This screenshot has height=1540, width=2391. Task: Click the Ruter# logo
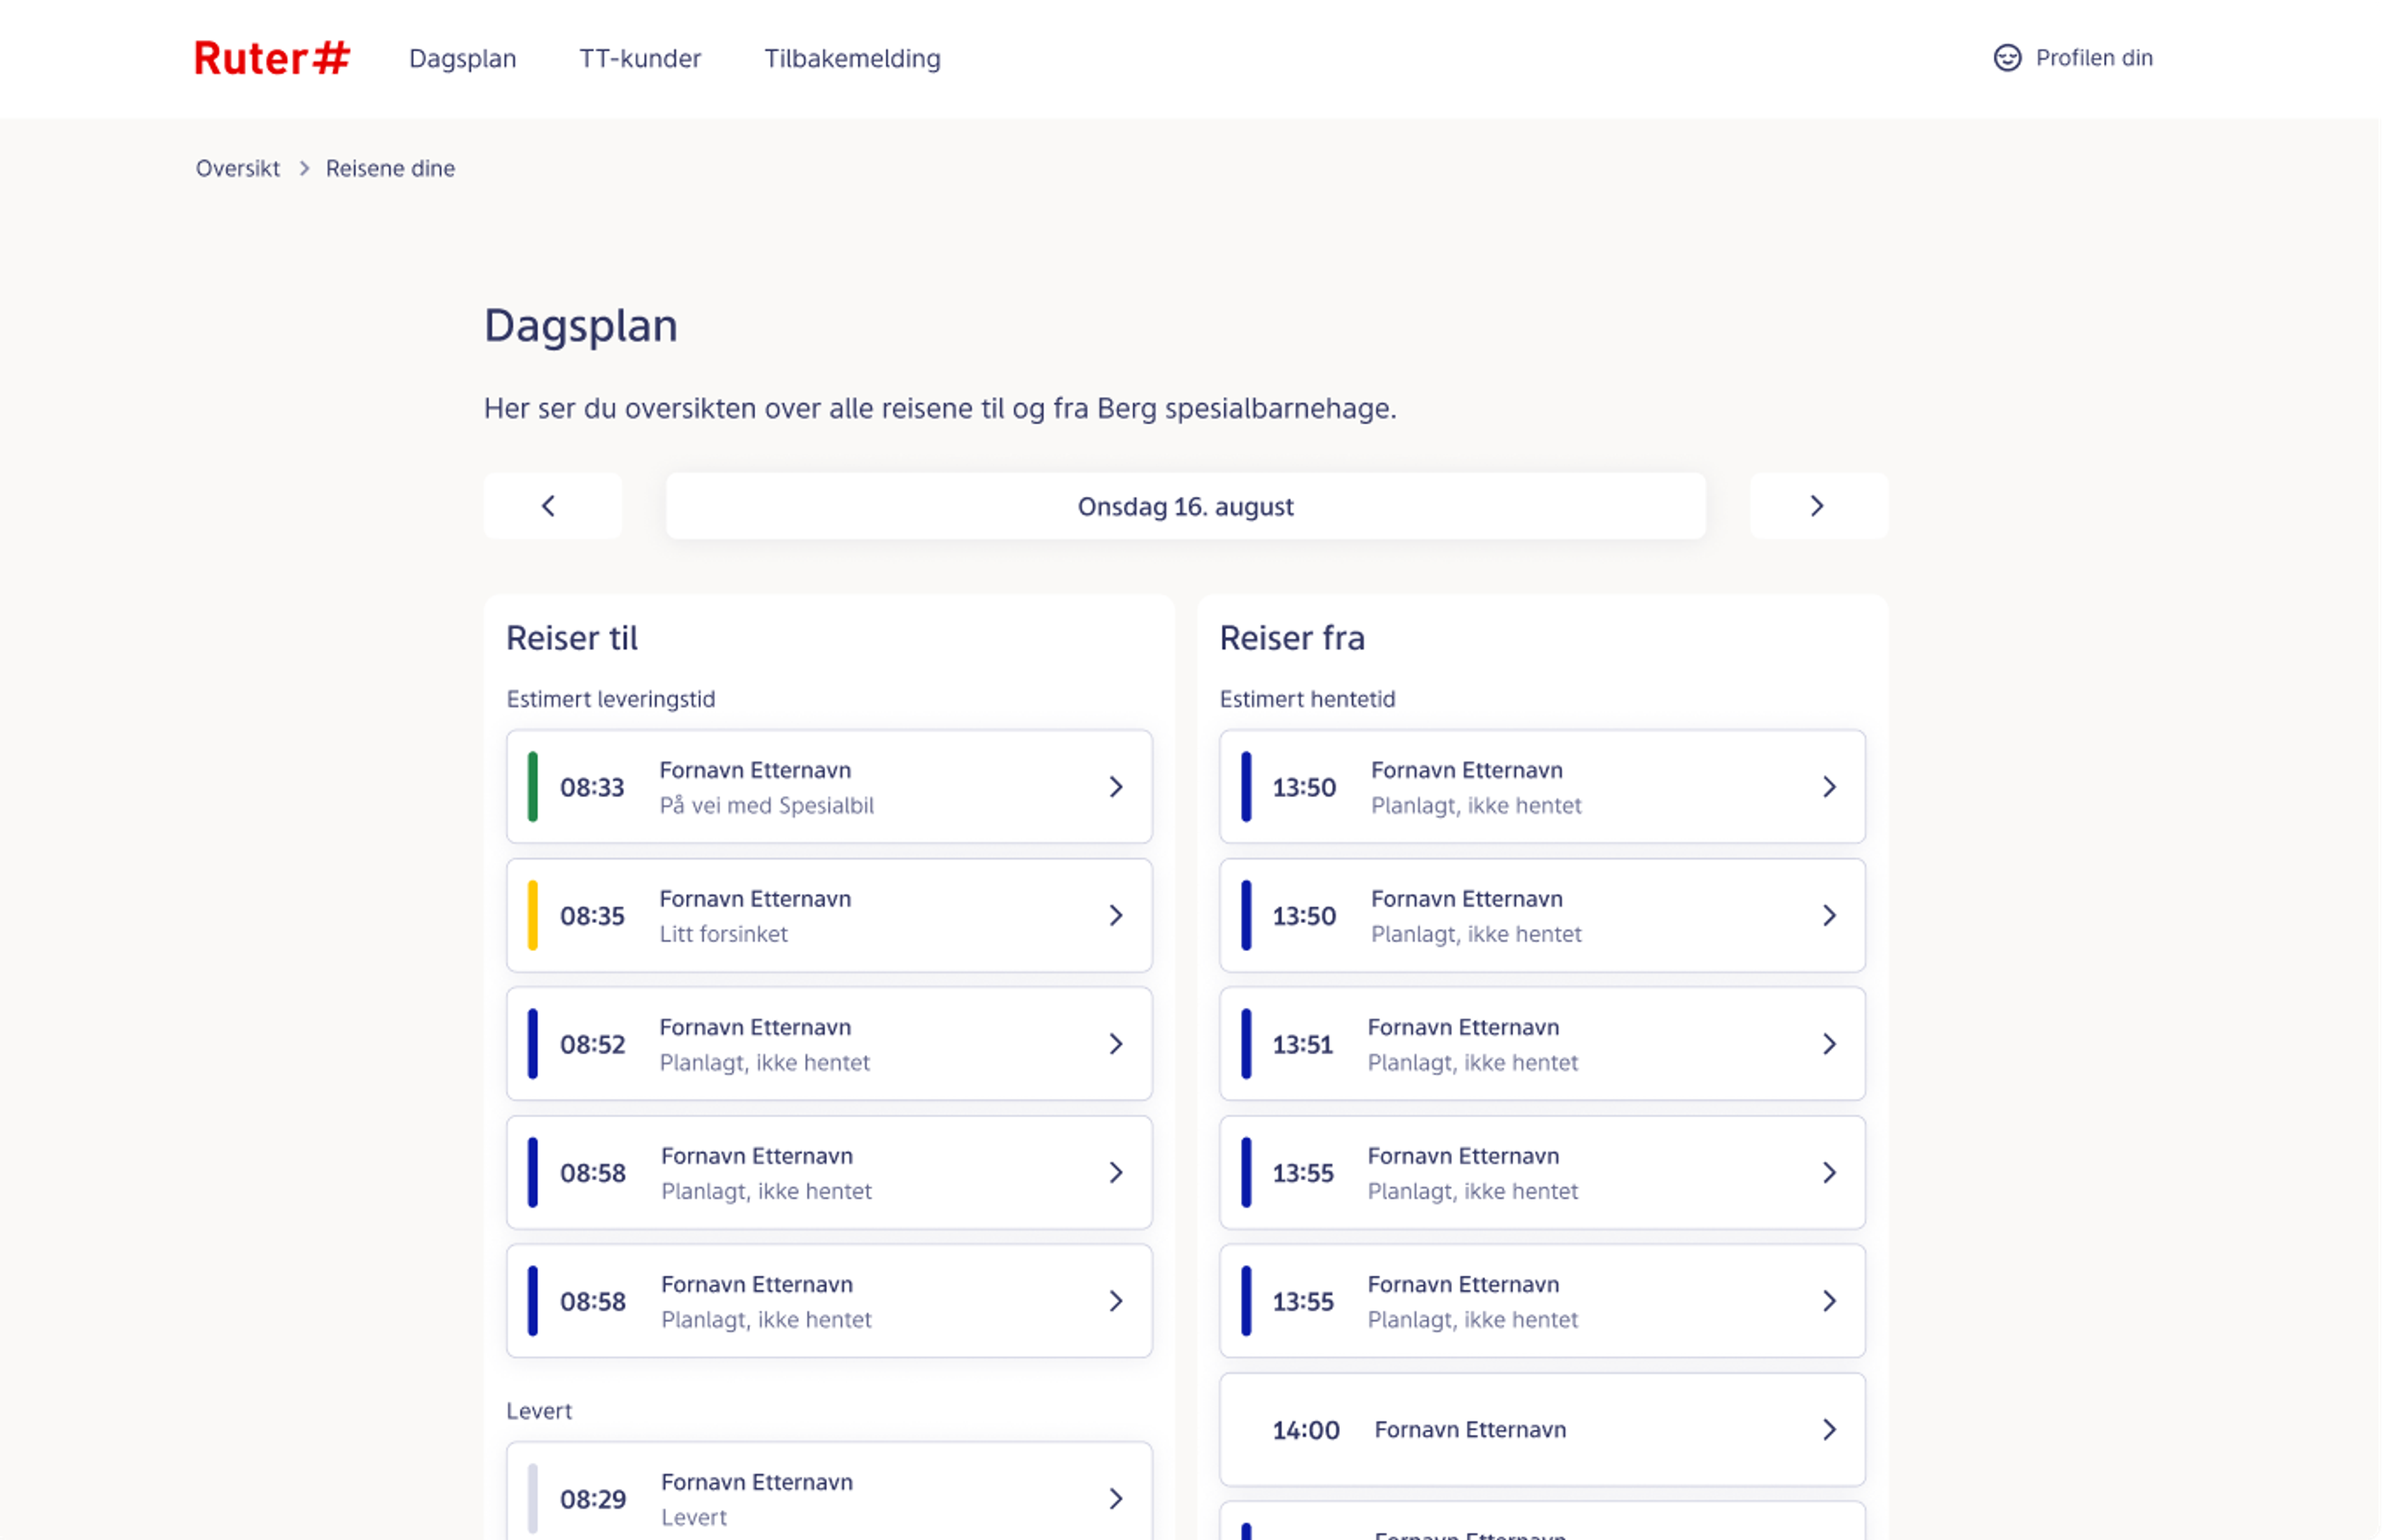(x=271, y=58)
